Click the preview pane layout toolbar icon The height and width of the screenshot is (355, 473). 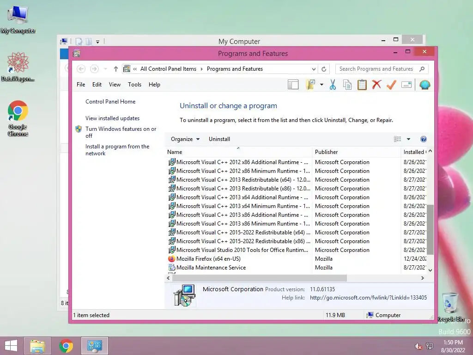293,85
